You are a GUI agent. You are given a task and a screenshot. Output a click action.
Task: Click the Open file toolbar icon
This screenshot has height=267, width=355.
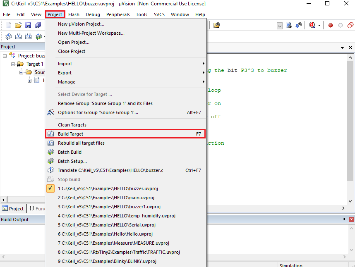point(18,25)
